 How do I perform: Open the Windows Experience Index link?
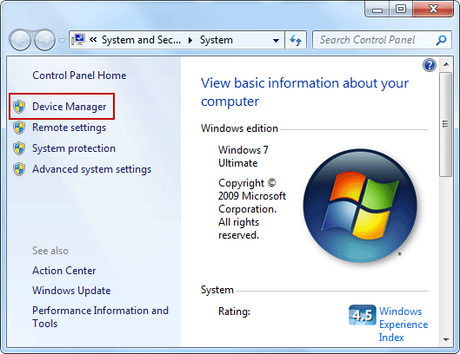403,324
